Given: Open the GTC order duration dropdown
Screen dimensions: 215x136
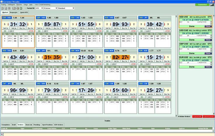Looking at the screenshot, I should (x=39, y=8).
